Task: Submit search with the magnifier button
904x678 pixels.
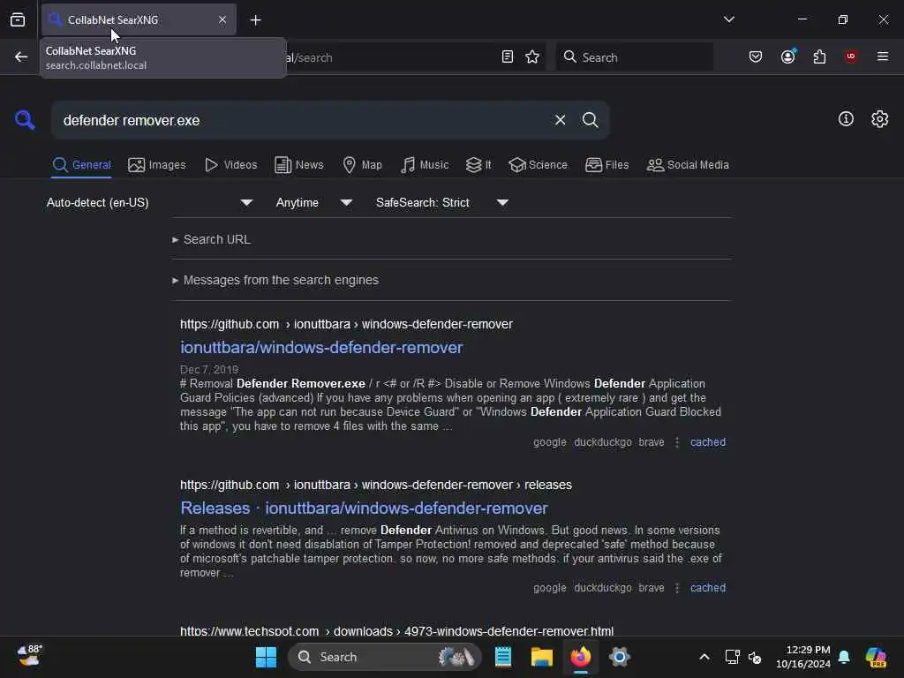Action: 590,120
